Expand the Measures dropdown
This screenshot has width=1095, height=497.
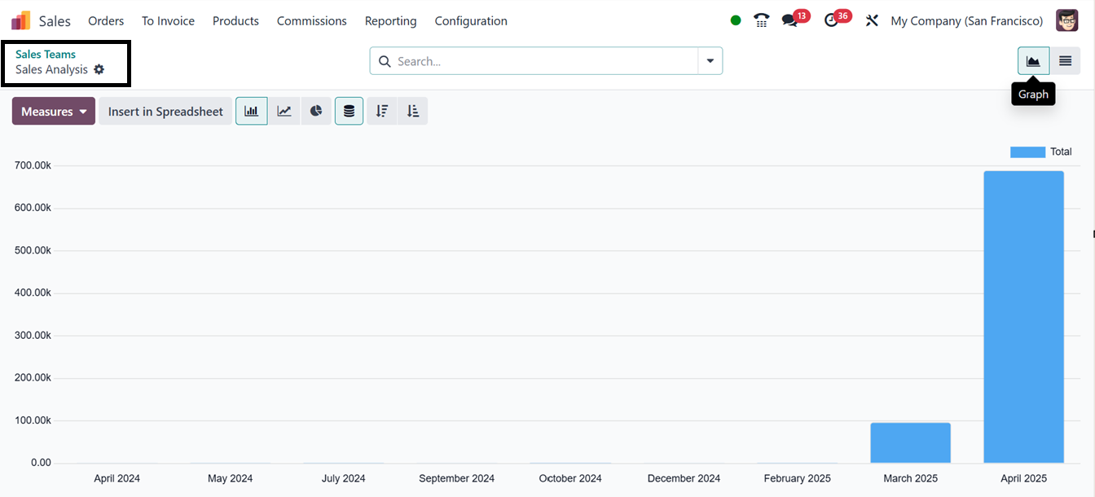pyautogui.click(x=54, y=112)
